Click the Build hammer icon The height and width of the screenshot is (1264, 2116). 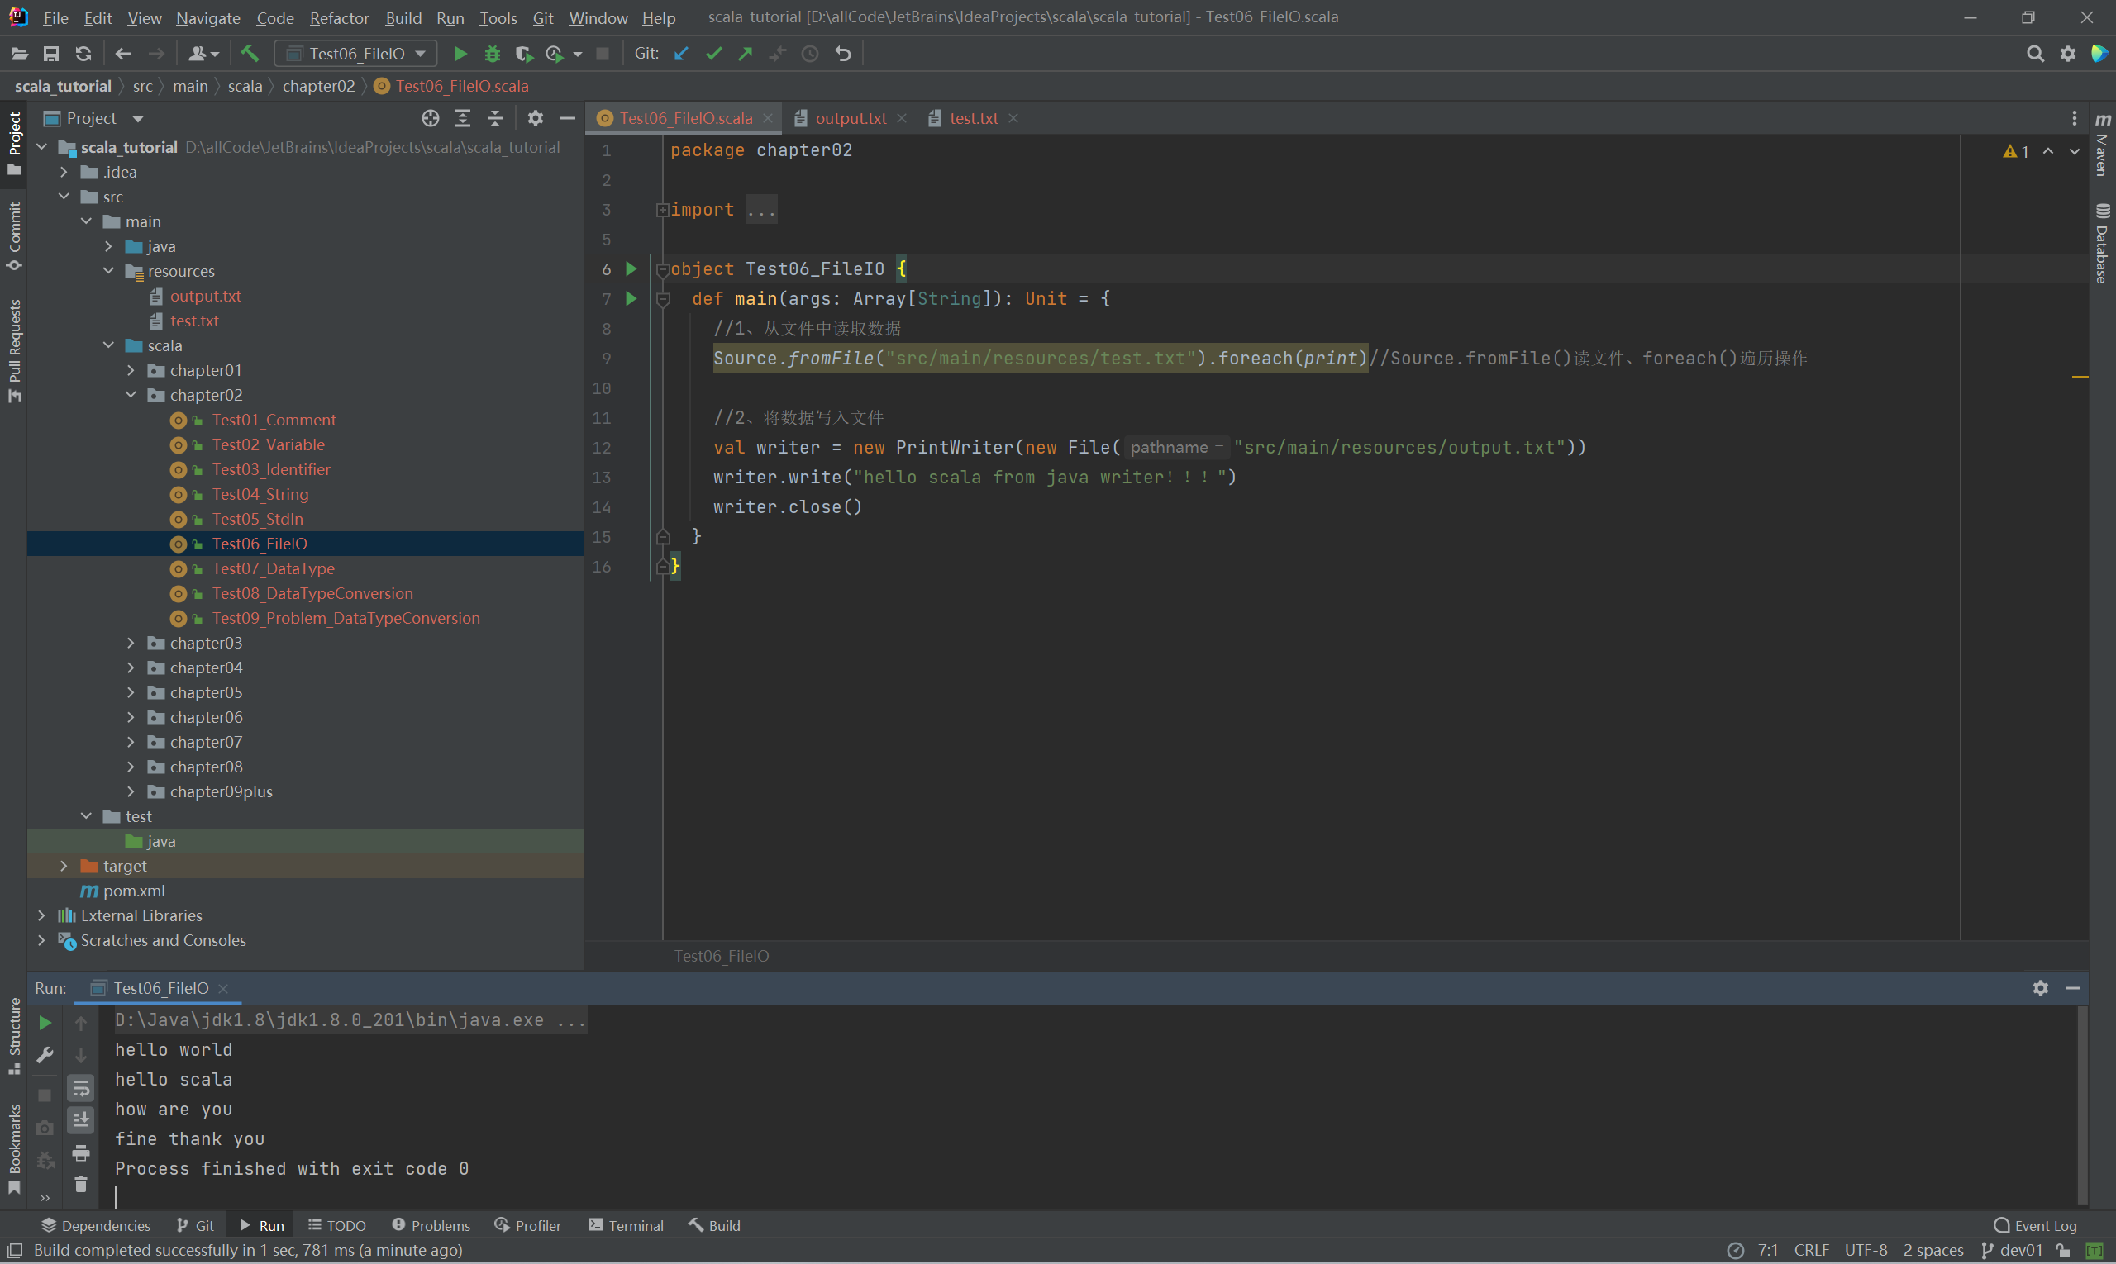250,54
